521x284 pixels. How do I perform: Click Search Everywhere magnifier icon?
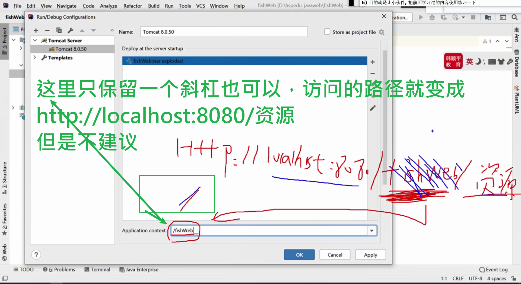514,17
